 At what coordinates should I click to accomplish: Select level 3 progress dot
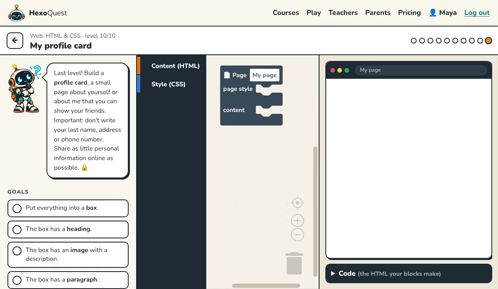click(430, 41)
